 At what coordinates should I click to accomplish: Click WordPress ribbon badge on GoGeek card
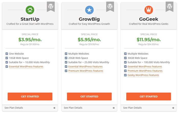(170, 7)
